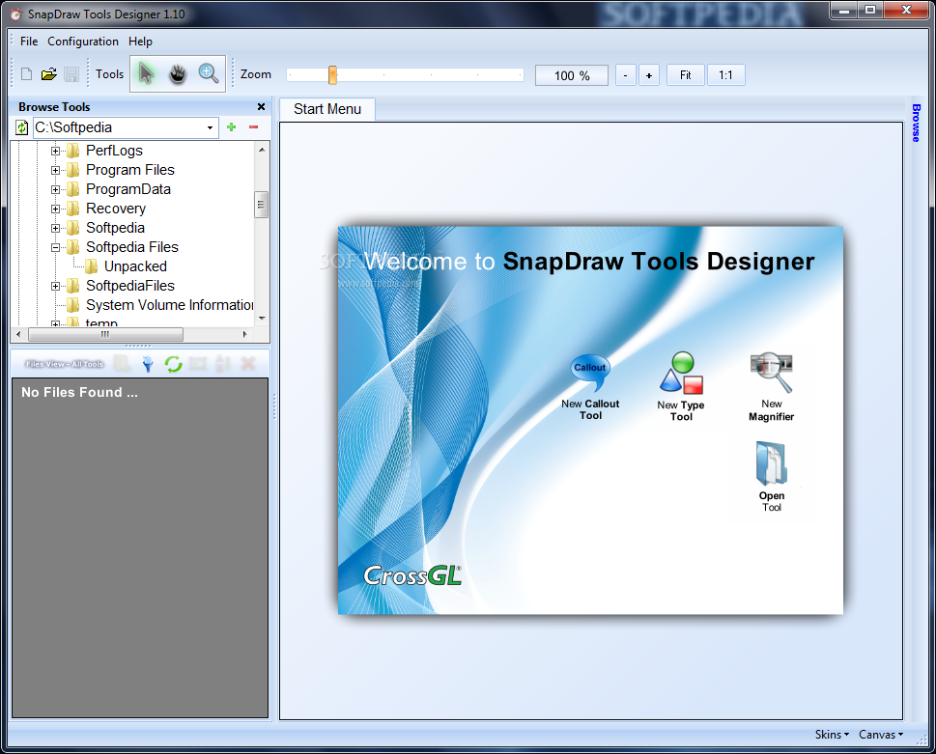Switch to the Start Menu tab
Screen dimensions: 936x754
(327, 109)
